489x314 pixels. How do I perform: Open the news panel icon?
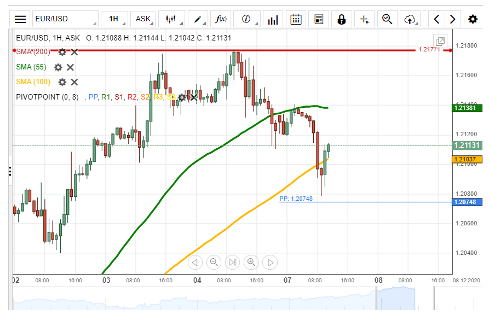tap(319, 19)
